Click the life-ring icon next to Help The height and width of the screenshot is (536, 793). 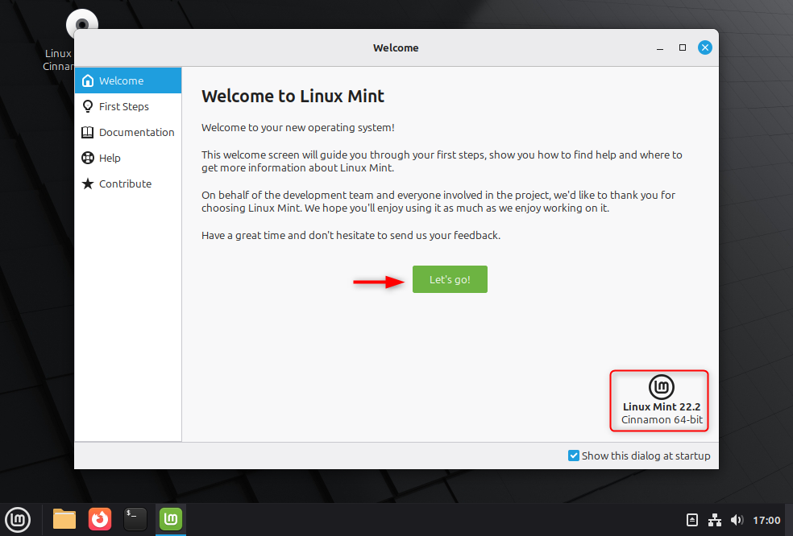click(x=87, y=158)
